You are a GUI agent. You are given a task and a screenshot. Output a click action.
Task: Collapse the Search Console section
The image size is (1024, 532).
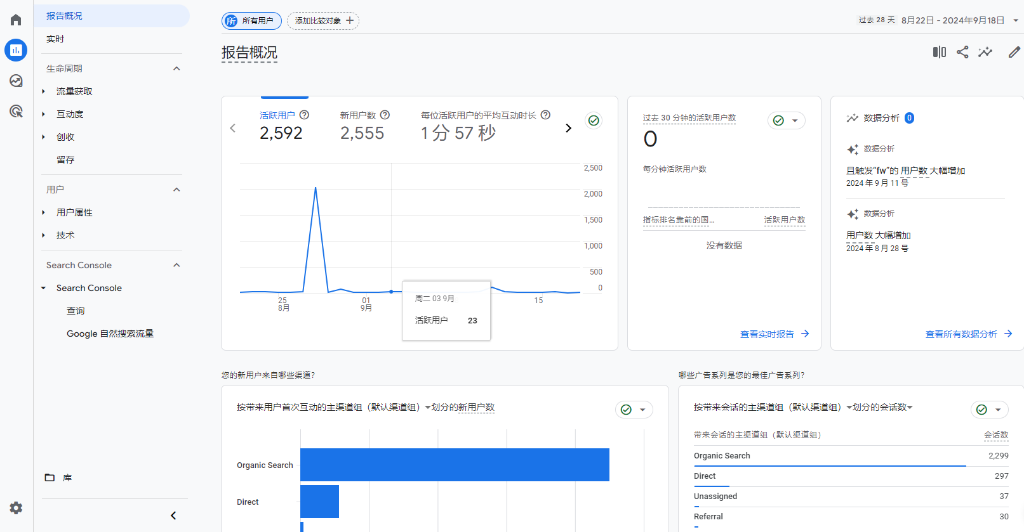pos(176,265)
